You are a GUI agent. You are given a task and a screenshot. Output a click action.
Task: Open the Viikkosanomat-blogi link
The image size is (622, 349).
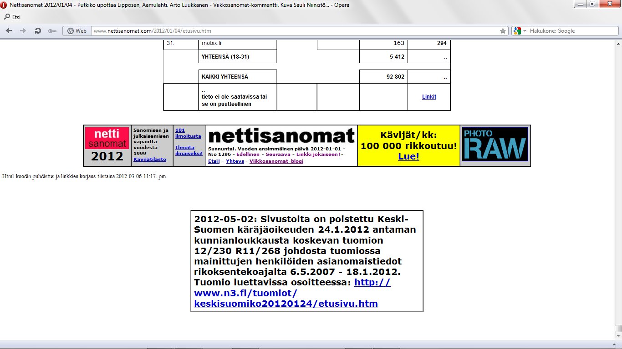[x=276, y=161]
